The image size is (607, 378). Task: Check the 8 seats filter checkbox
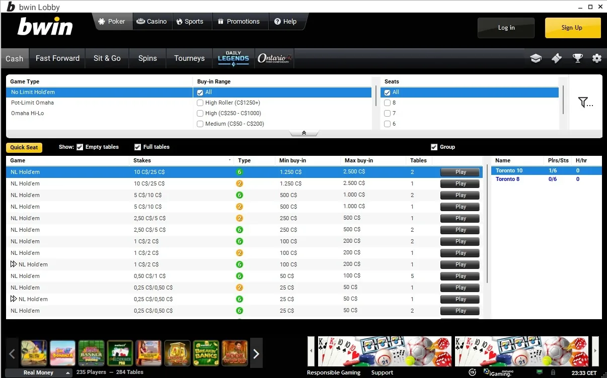click(387, 103)
